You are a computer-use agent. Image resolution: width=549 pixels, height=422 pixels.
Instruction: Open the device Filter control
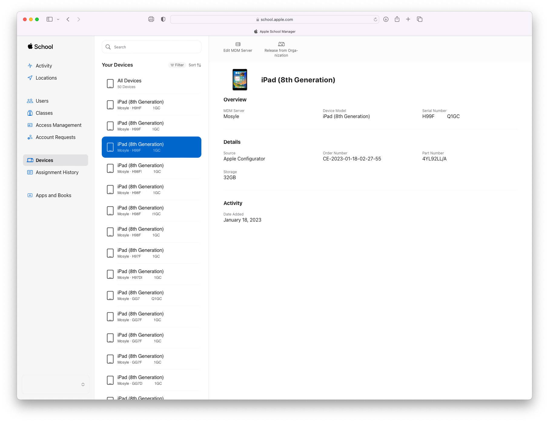coord(177,65)
